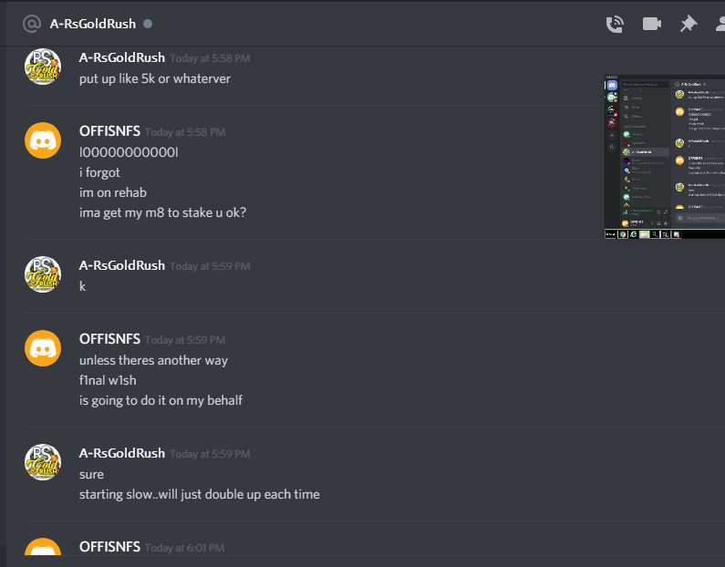This screenshot has width=725, height=567.
Task: Open OFFISNFS avatar beside 'i forgot' message
Action: pyautogui.click(x=43, y=140)
